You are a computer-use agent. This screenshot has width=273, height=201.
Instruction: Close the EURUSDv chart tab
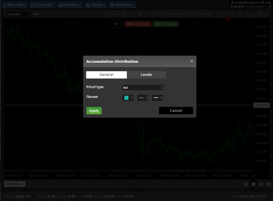[23, 184]
